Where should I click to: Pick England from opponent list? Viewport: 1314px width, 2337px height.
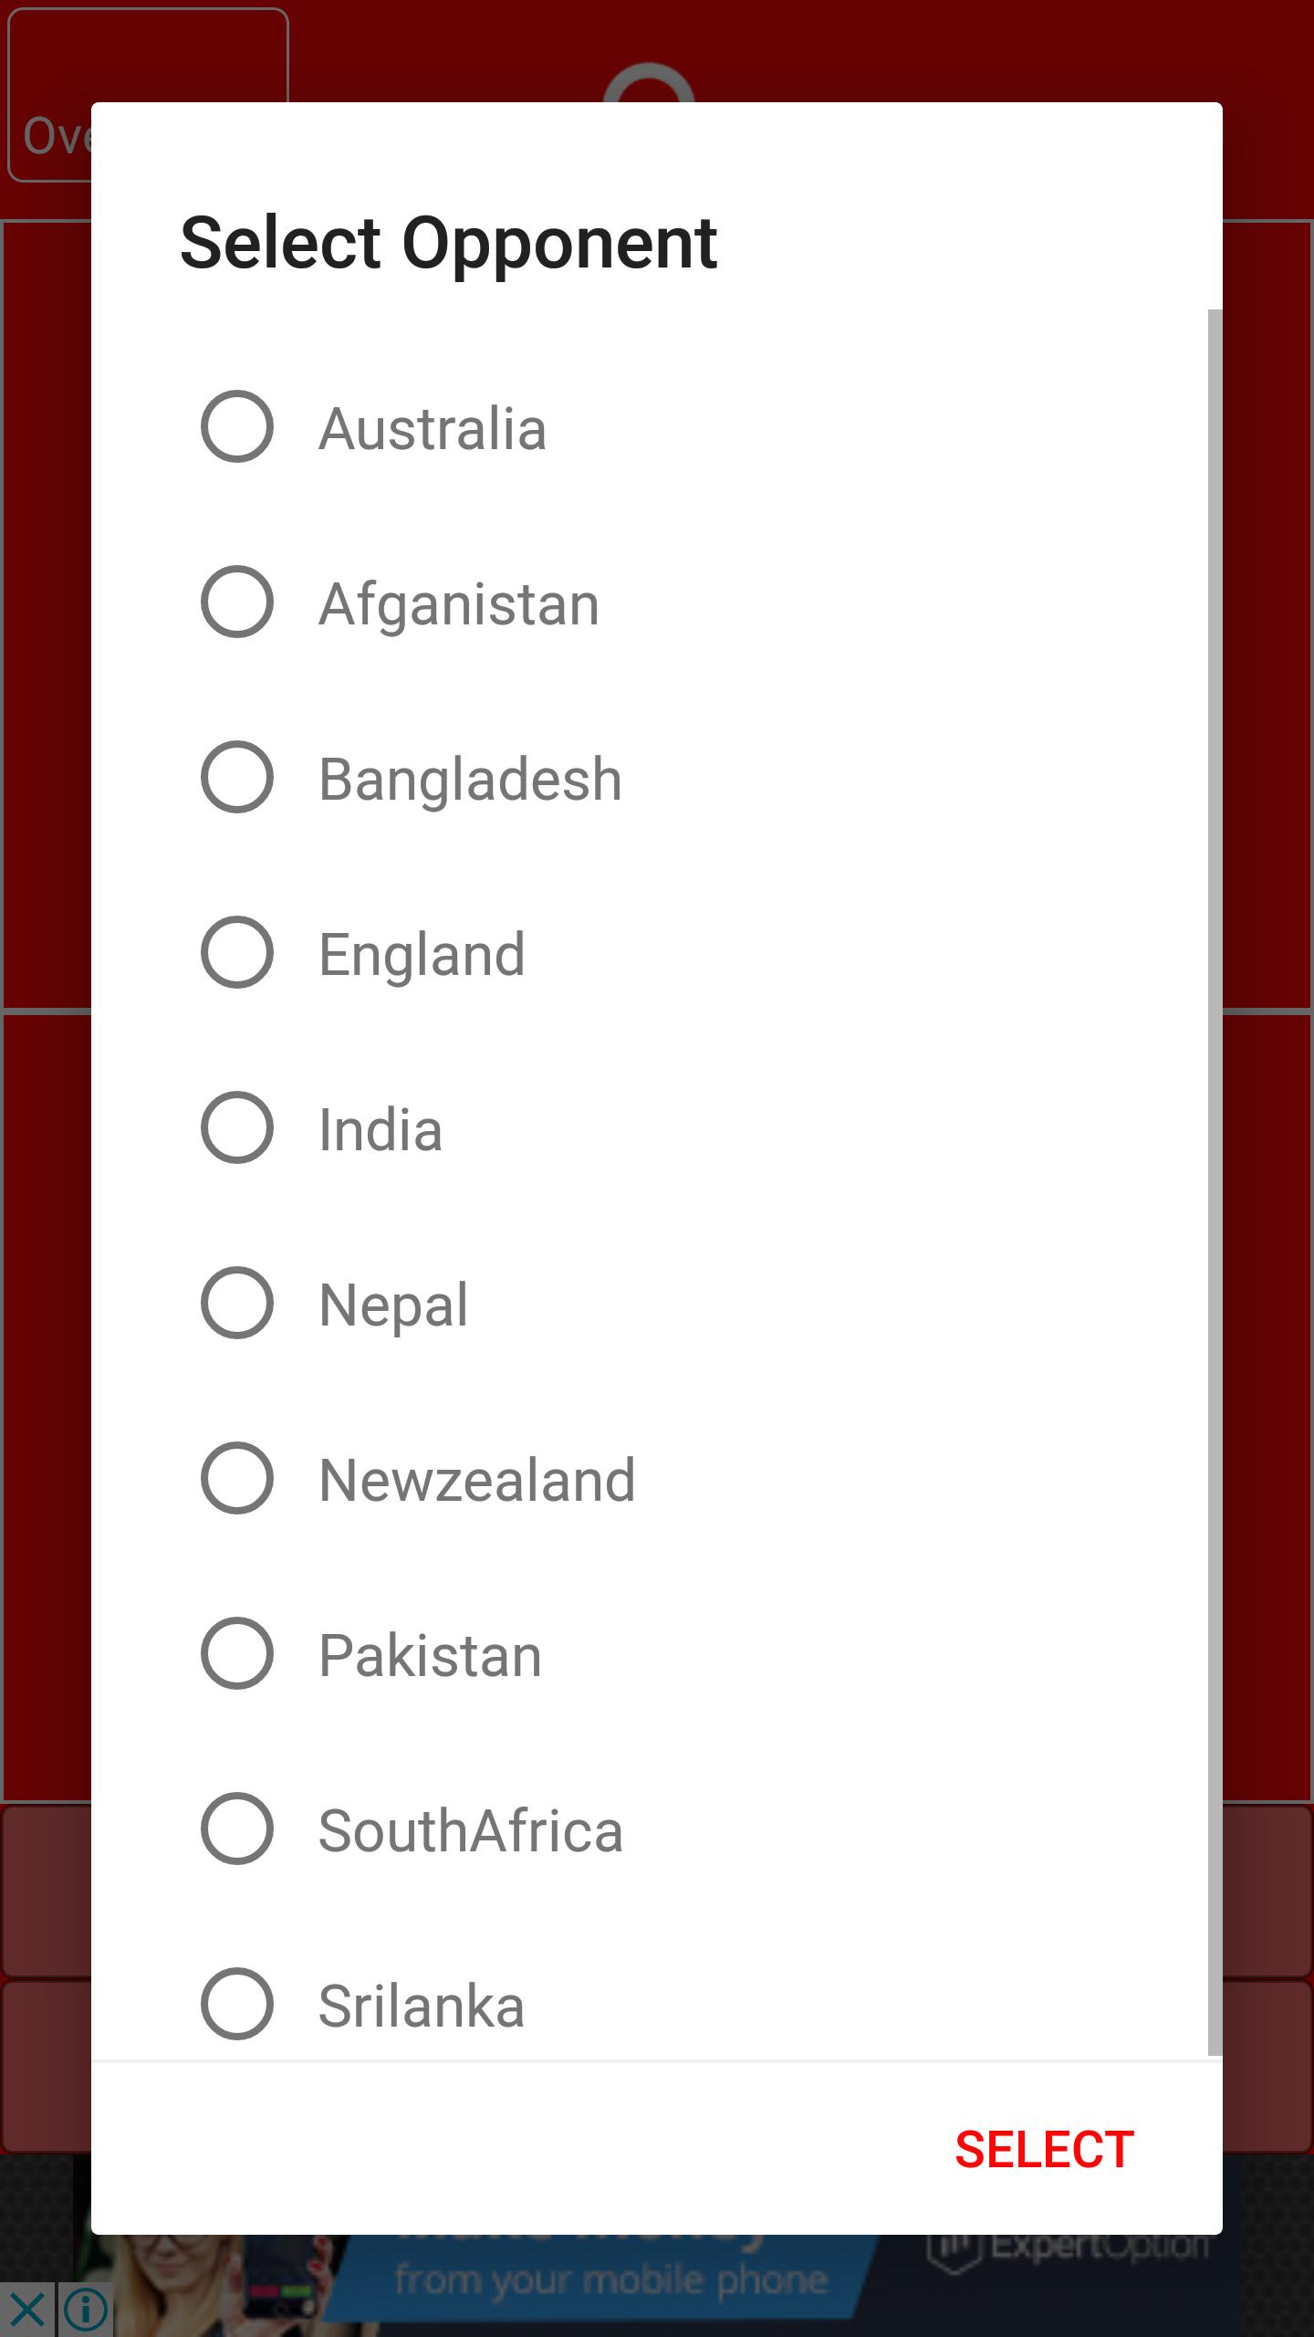coord(237,952)
